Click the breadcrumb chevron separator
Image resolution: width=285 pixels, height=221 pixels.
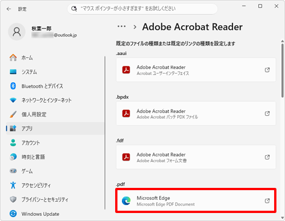point(135,27)
